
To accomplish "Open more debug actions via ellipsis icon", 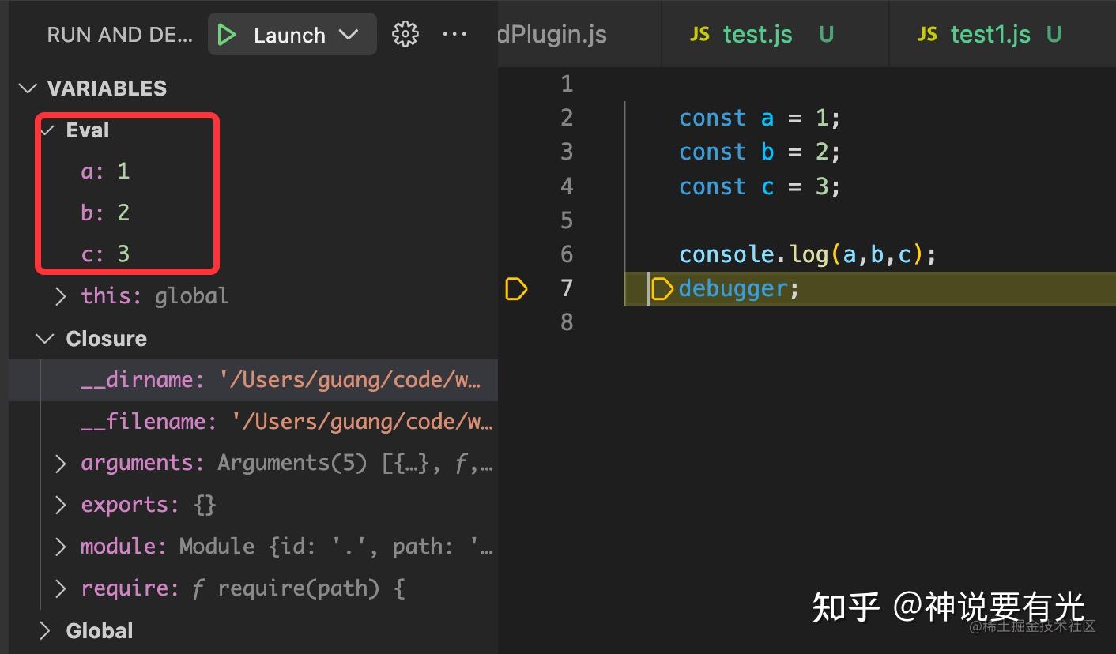I will [454, 34].
